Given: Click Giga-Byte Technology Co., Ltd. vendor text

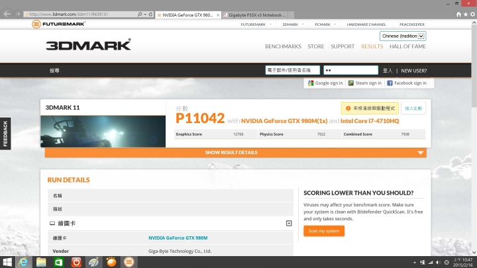Looking at the screenshot, I should coord(180,251).
